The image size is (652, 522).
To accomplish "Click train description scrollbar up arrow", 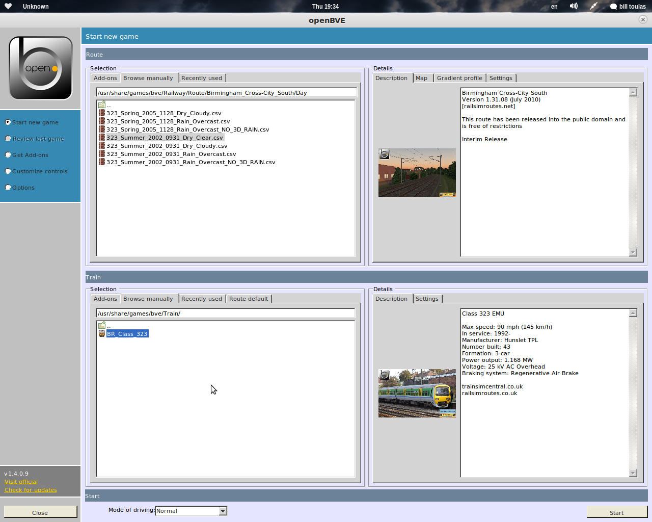I will pyautogui.click(x=633, y=313).
